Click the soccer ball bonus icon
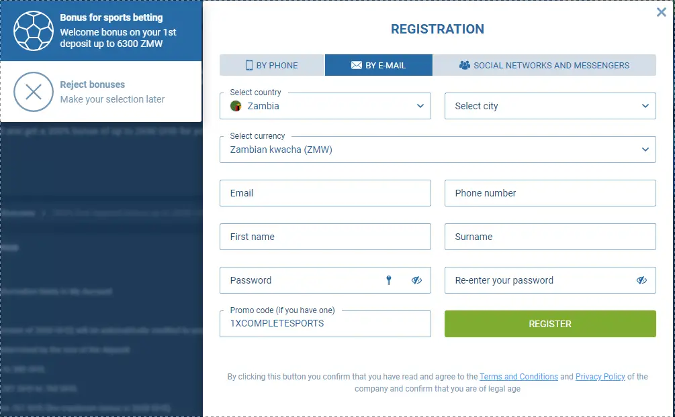This screenshot has width=675, height=417. tap(33, 31)
